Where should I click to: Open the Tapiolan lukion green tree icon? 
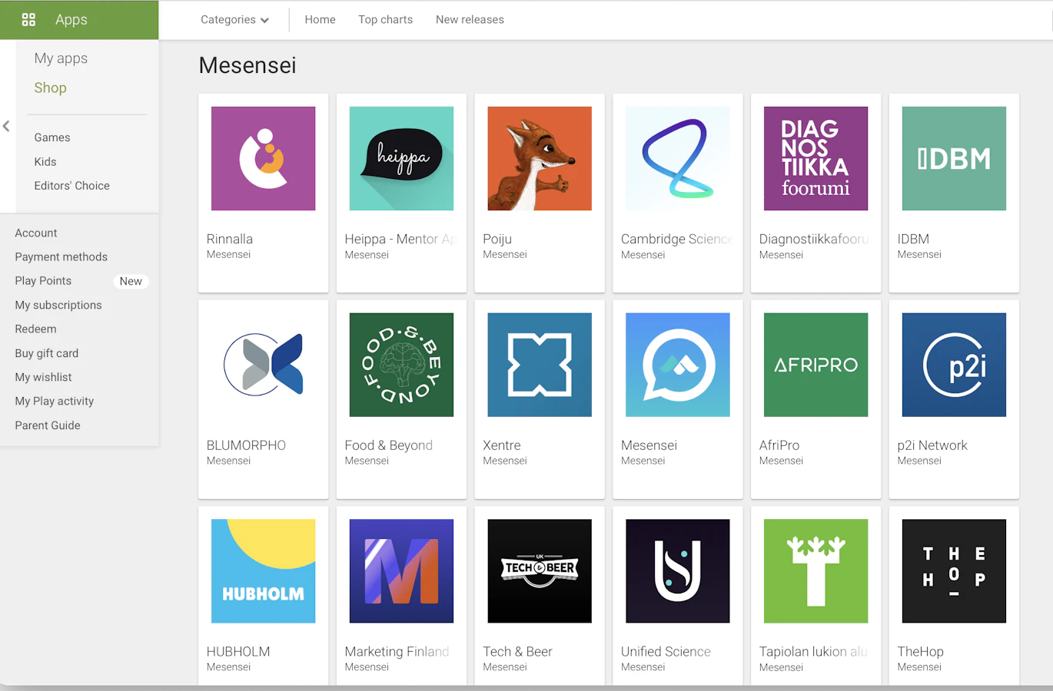coord(815,571)
